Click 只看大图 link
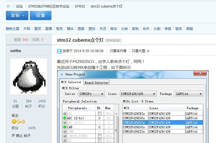The width and height of the screenshot is (216, 143). click(139, 51)
